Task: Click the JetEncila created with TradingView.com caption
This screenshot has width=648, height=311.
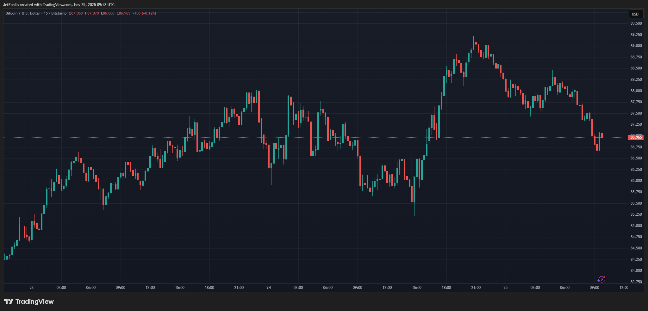Action: [x=59, y=5]
